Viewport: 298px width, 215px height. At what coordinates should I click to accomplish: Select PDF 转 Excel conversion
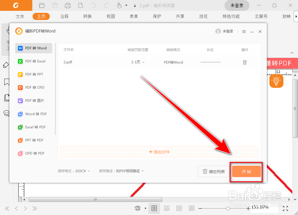pyautogui.click(x=34, y=61)
